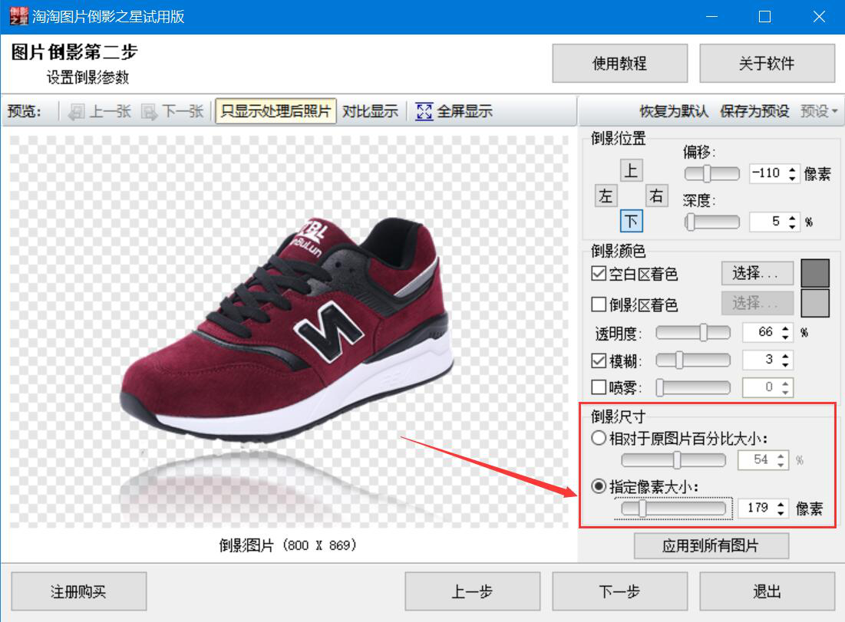Click the blank area color swatch
The height and width of the screenshot is (622, 845).
[x=815, y=273]
